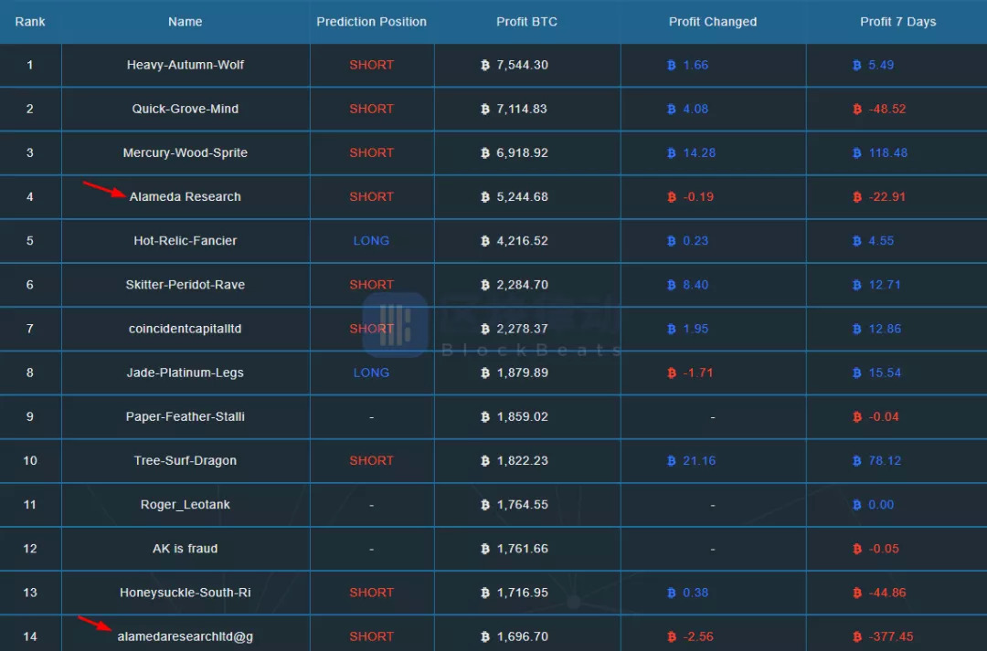Select profit value 1,696.70

pos(522,636)
